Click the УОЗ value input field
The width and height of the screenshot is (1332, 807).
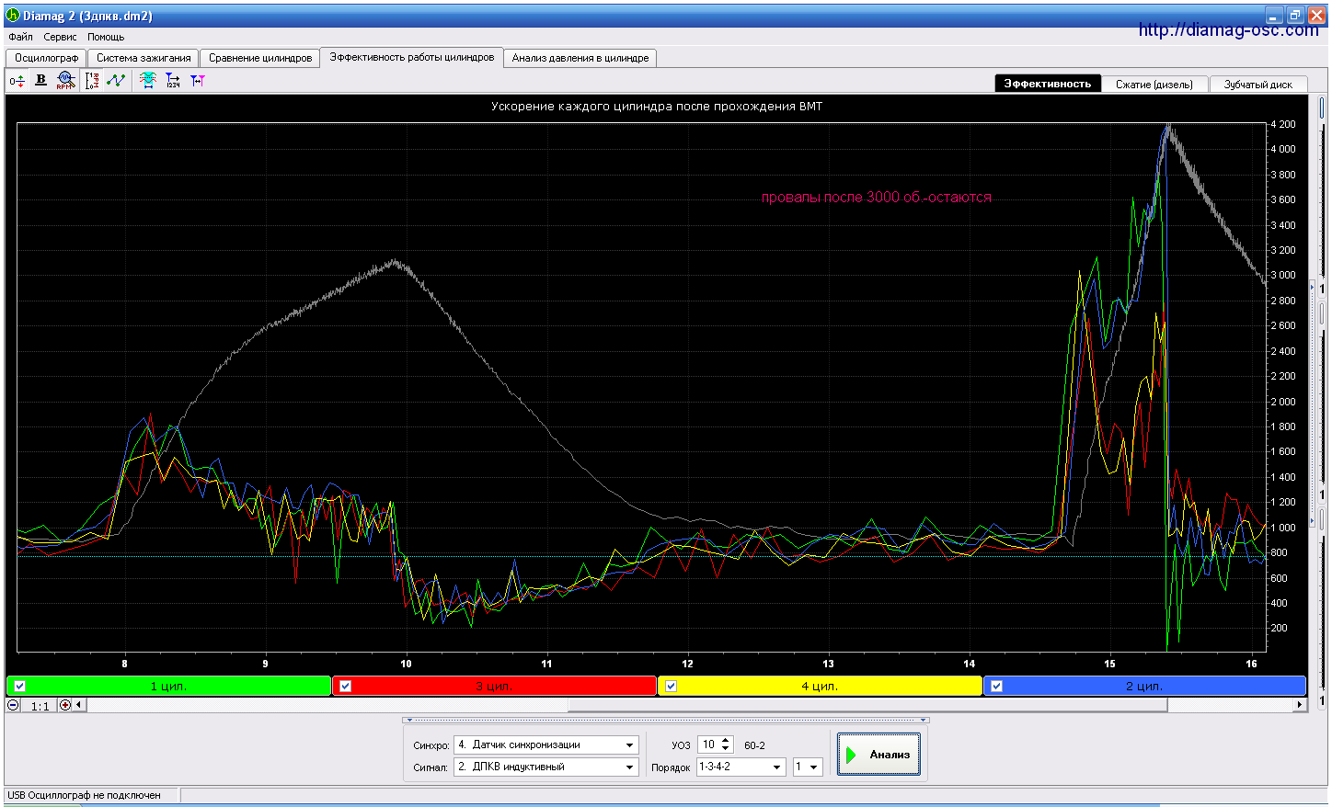point(708,744)
